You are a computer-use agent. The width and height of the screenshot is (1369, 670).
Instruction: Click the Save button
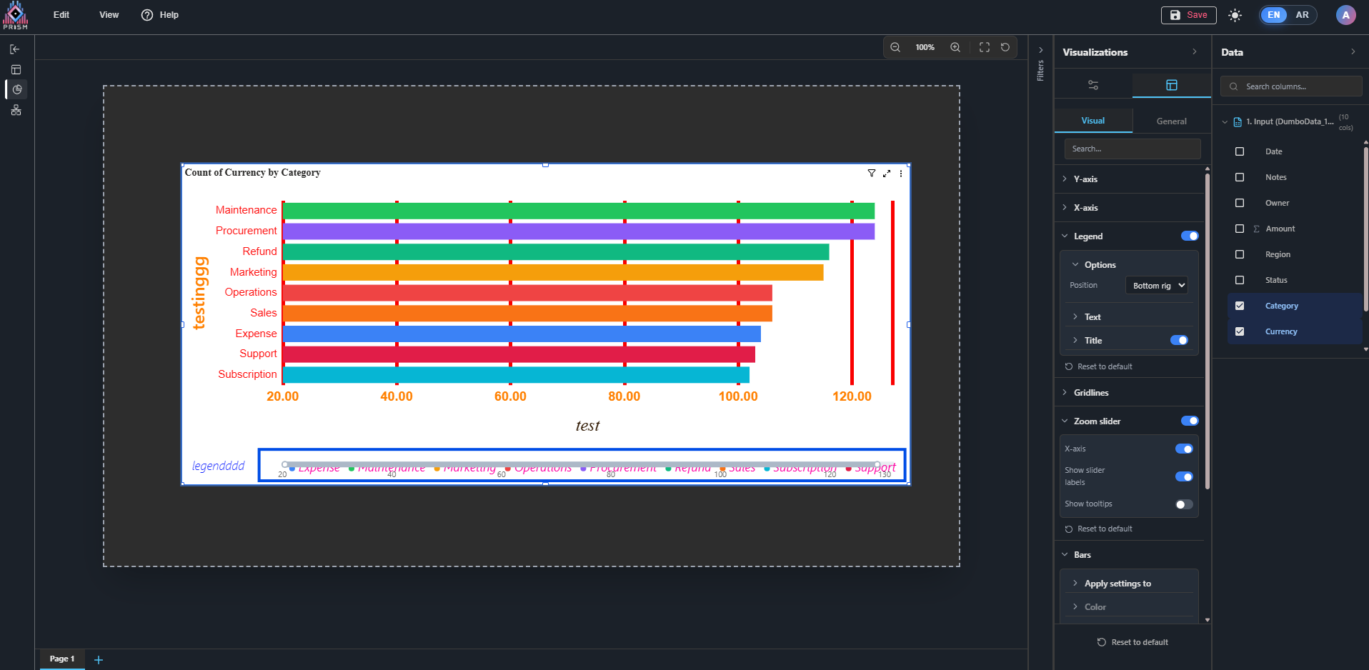click(1188, 15)
